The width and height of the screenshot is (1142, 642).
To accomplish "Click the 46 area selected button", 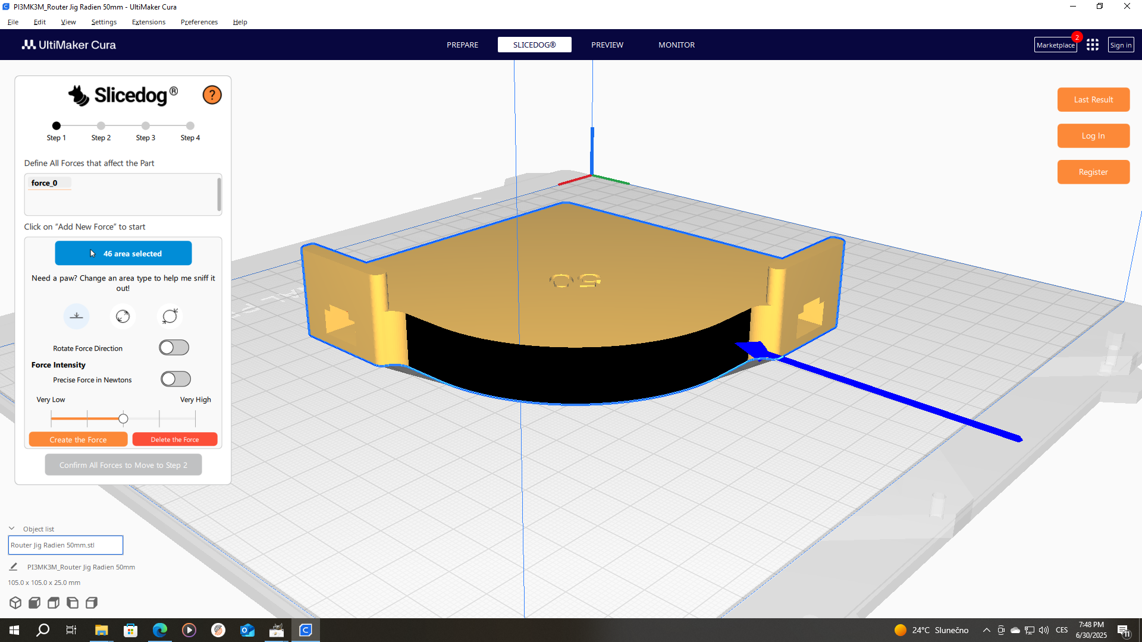I will click(x=123, y=253).
